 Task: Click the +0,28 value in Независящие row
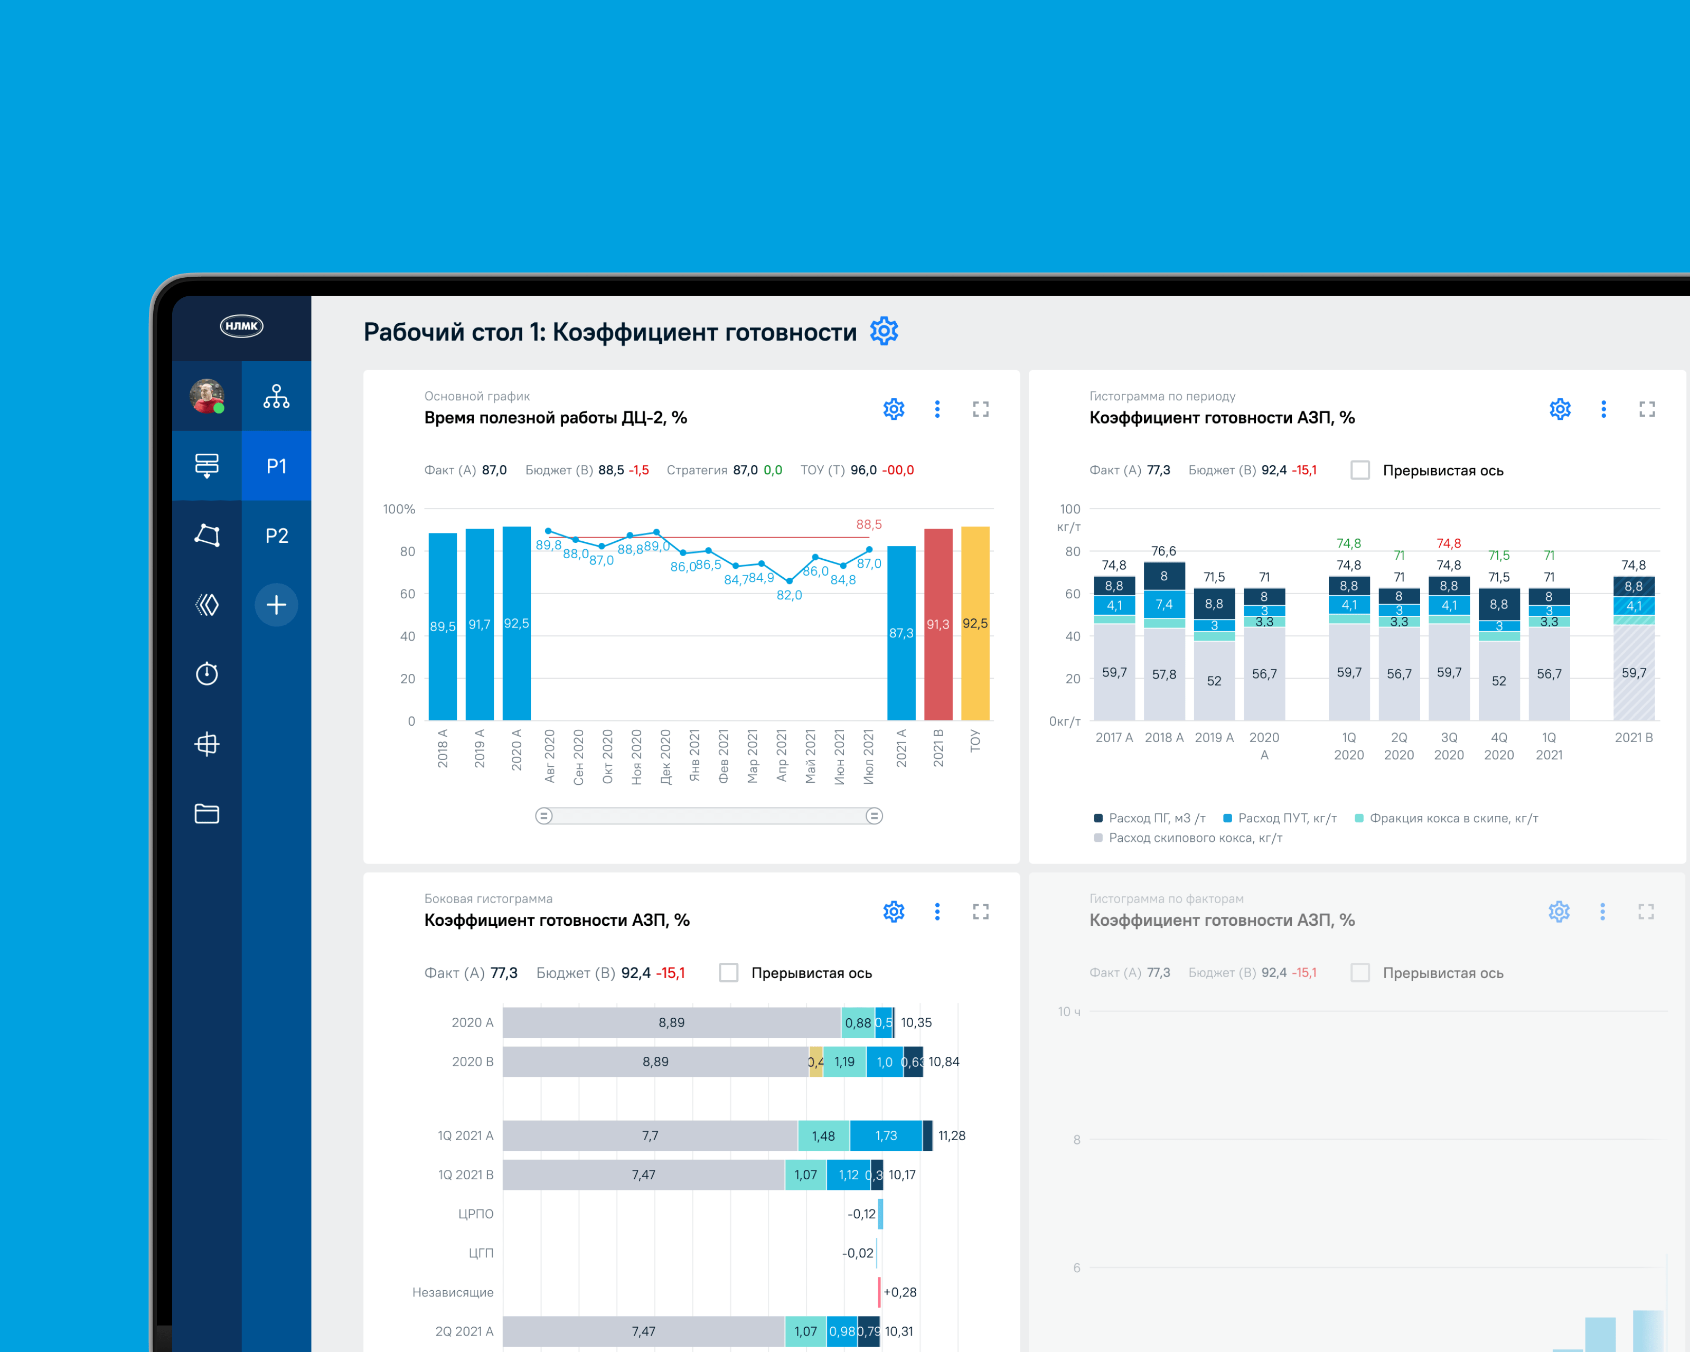coord(900,1292)
